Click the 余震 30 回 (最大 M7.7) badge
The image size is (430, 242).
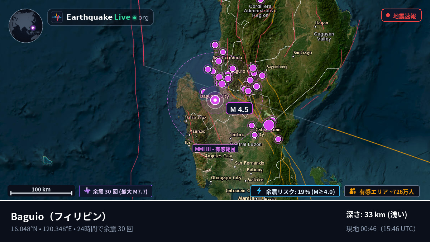(x=116, y=191)
